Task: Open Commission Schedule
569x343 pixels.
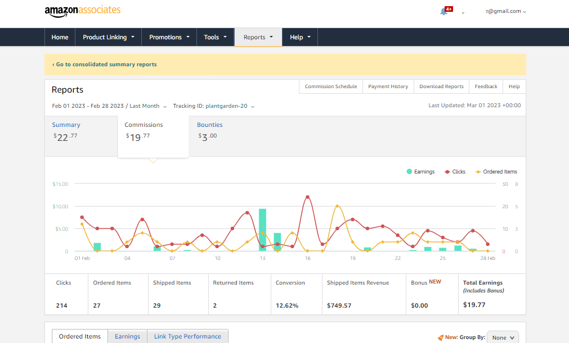Action: click(x=331, y=86)
